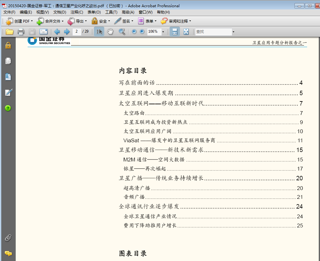Click the Email envelope icon

[x=43, y=32]
